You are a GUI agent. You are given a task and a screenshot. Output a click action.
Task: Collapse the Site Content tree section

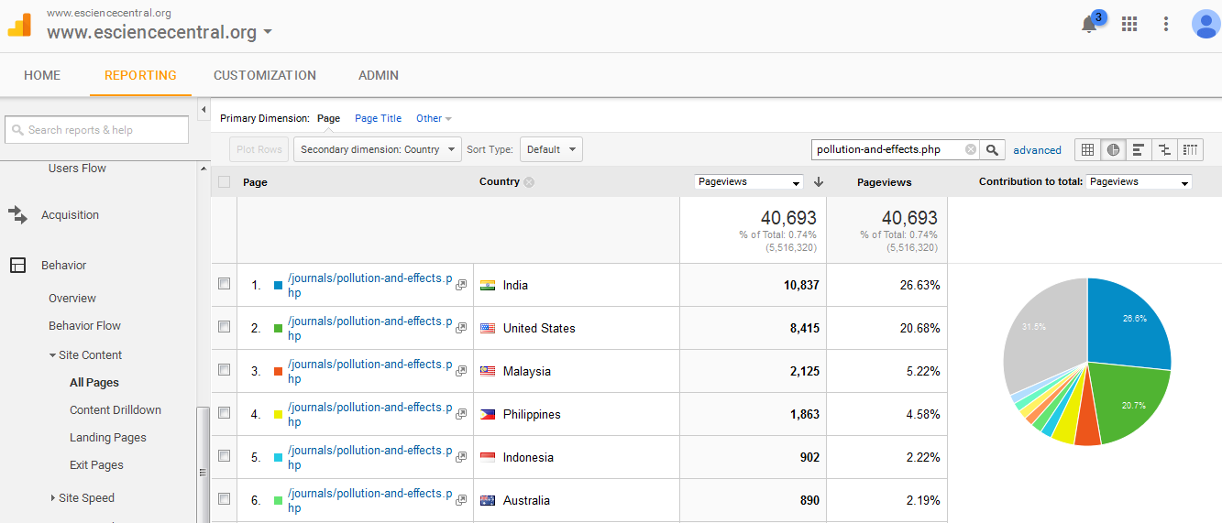(52, 355)
